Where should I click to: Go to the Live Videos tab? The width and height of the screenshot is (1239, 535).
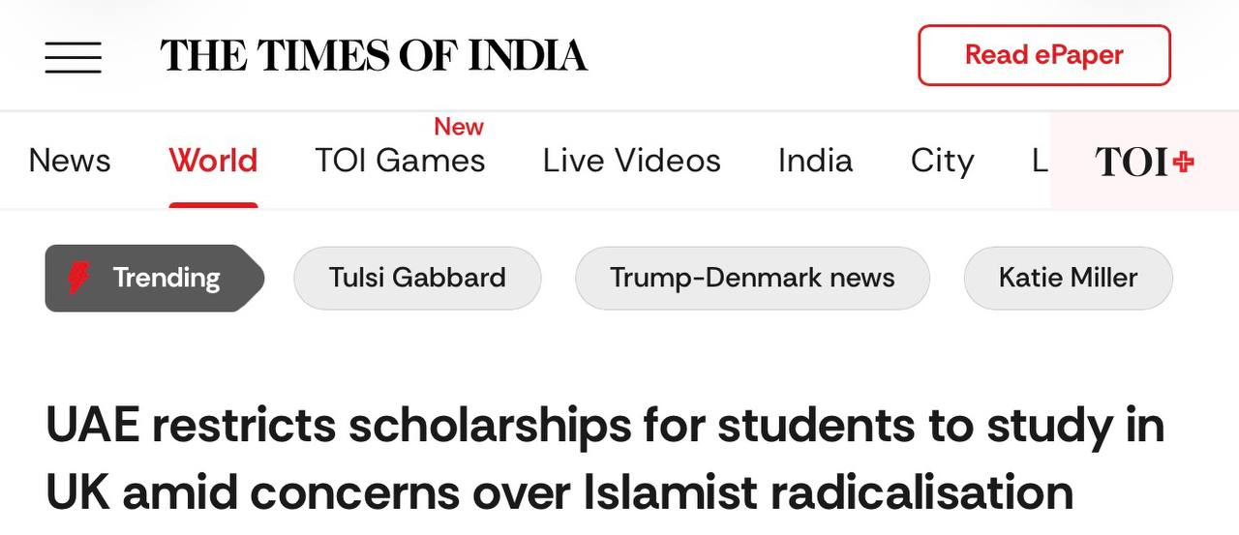(x=631, y=161)
